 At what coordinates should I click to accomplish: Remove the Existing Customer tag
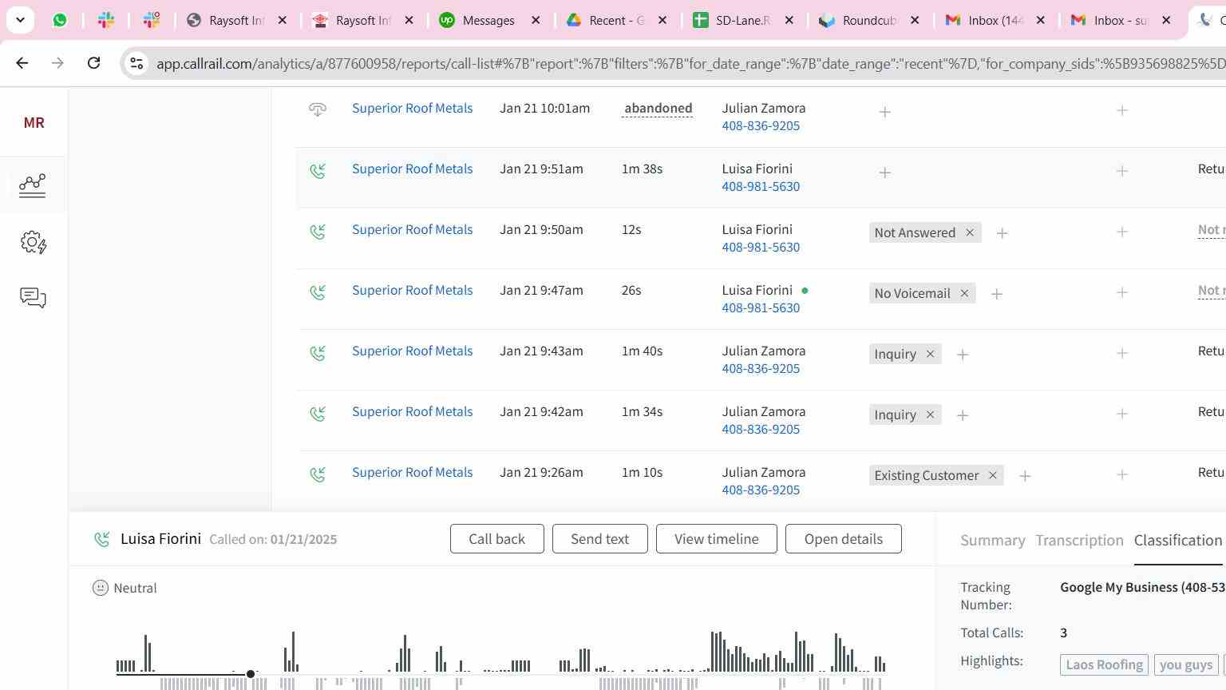click(x=992, y=475)
